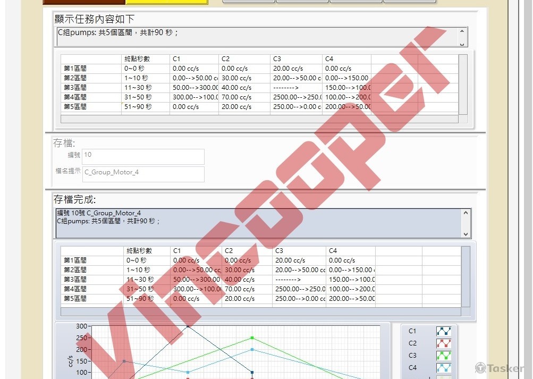The height and width of the screenshot is (379, 533).
Task: Click the scroll-up arrow on the task description box
Action: (463, 30)
